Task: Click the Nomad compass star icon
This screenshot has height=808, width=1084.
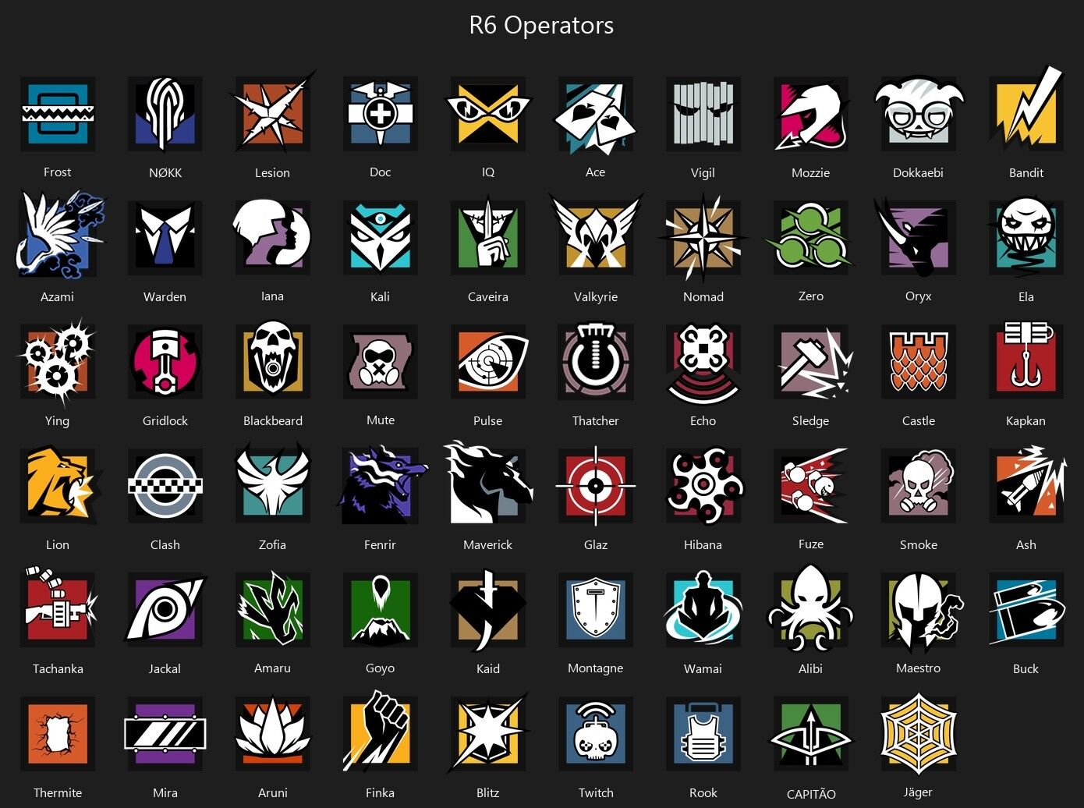Action: click(703, 237)
